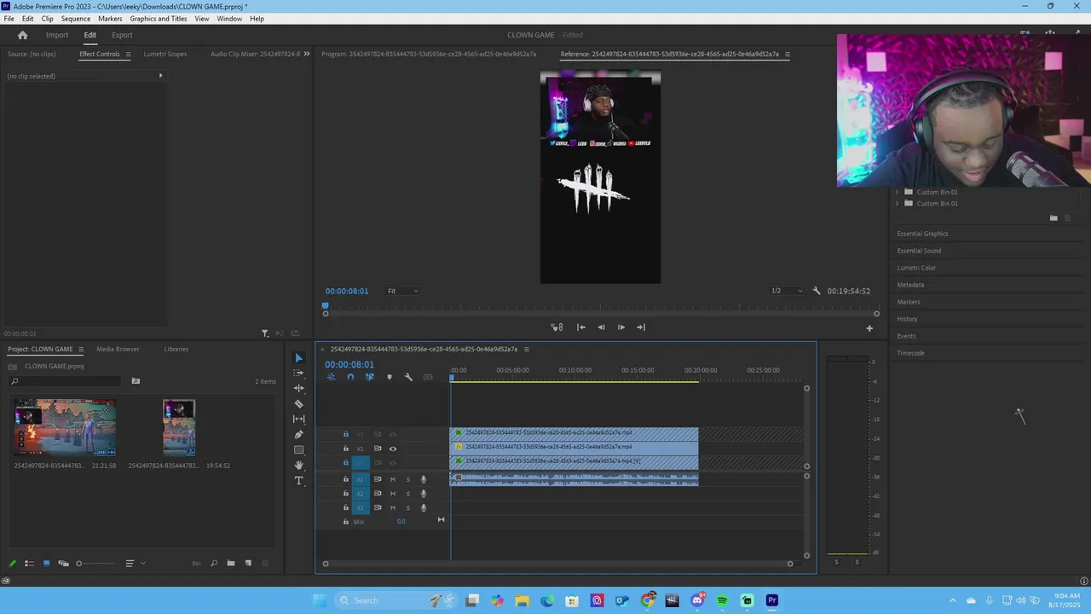Switch Project panel to list view
Viewport: 1091px width, 614px height.
[x=29, y=563]
